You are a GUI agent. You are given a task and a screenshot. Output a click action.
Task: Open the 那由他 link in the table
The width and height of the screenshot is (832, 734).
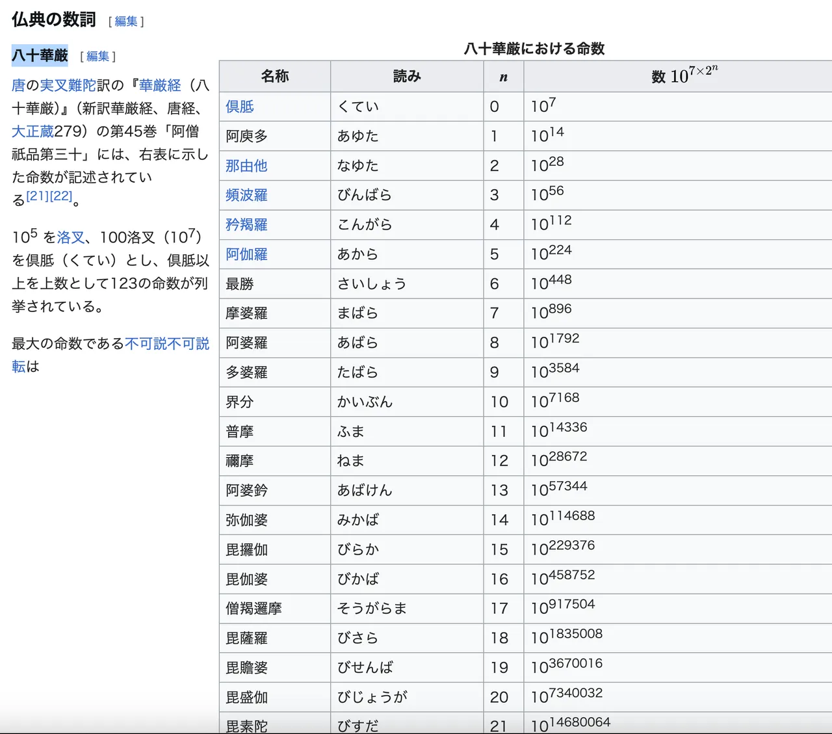[x=246, y=166]
